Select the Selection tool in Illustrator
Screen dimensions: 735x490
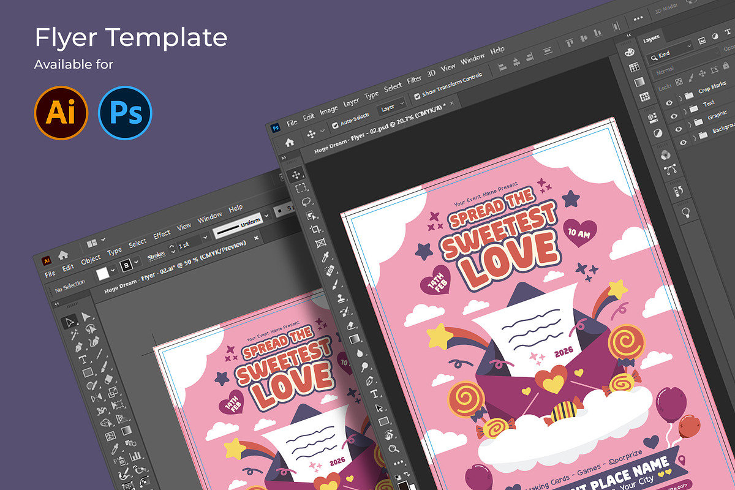pos(70,323)
